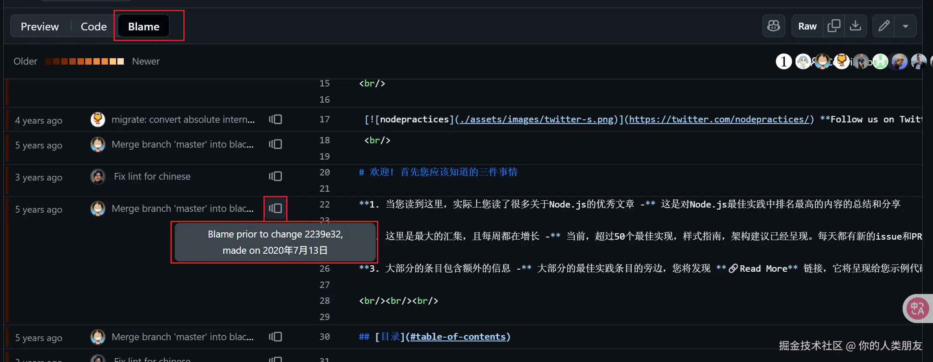The height and width of the screenshot is (362, 933).
Task: Click the pencil edit file icon
Action: click(x=884, y=26)
